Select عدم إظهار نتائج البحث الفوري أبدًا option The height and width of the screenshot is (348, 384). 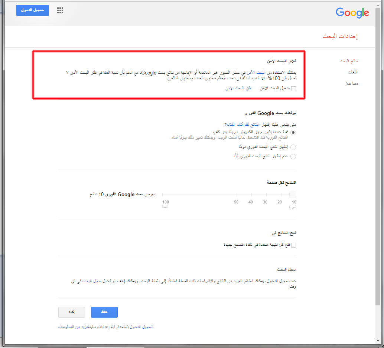(x=293, y=156)
